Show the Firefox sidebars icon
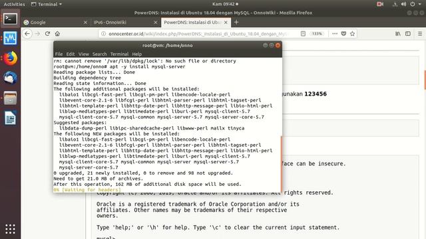Screen dimensions: 426x239 click(x=408, y=34)
